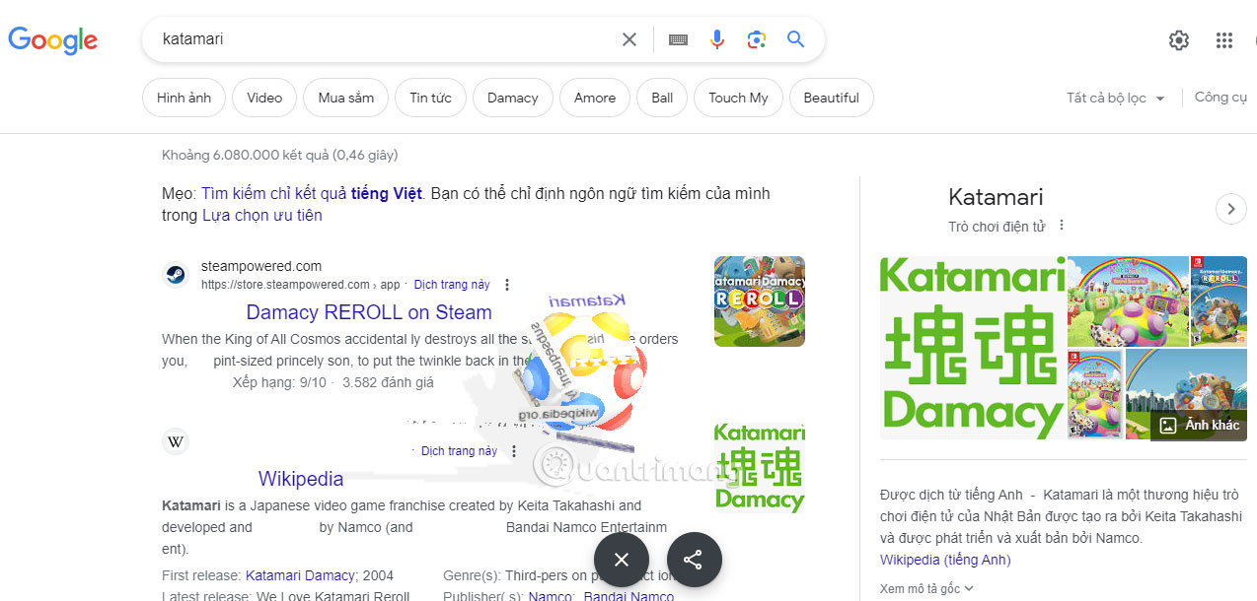Open Google settings gear
This screenshot has width=1257, height=601.
(x=1179, y=40)
